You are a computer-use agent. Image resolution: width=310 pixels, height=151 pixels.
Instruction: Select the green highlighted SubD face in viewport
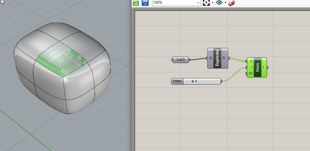(61, 59)
